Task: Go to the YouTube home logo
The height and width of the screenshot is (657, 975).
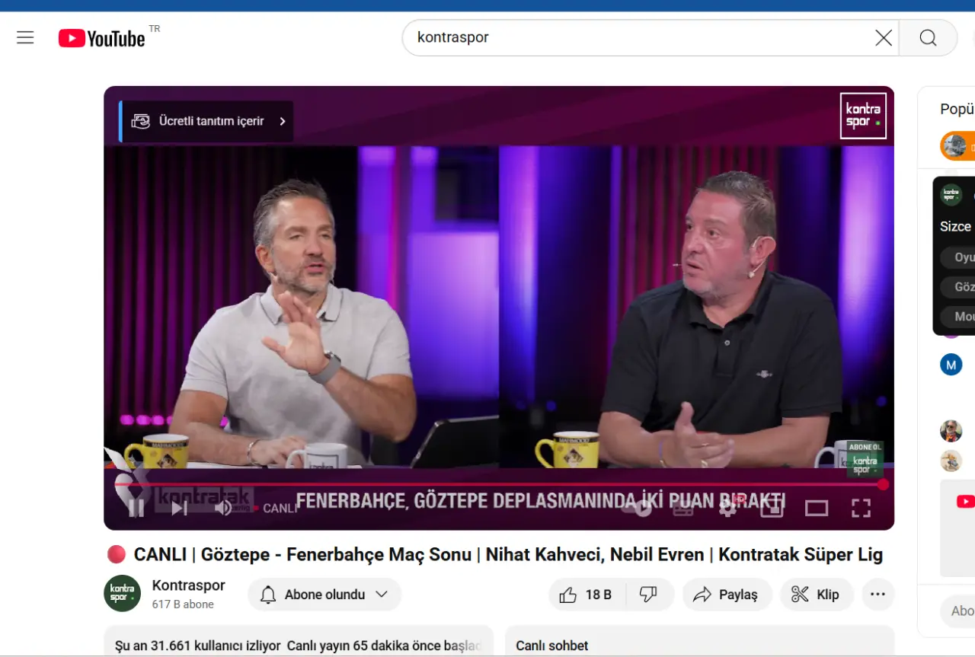Action: [102, 38]
